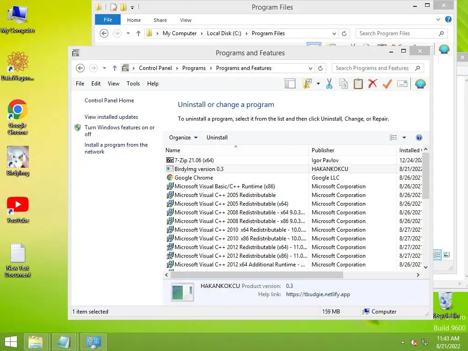Viewport: 468px width, 351px height.
Task: Open the Google Chrome desktop shortcut
Action: tap(18, 117)
